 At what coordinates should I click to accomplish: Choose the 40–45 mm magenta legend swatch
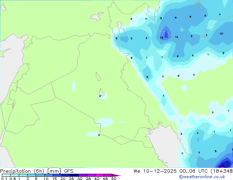(x=100, y=175)
